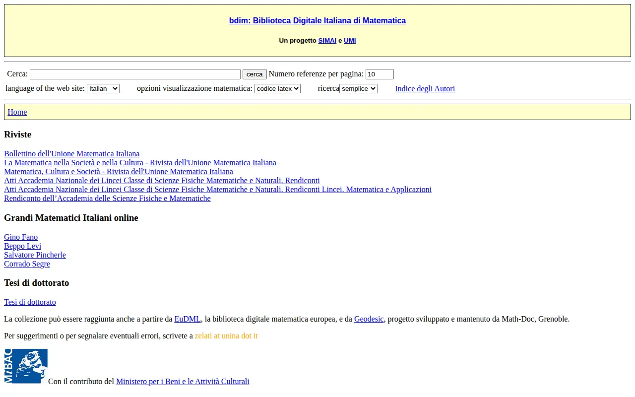The height and width of the screenshot is (397, 635).
Task: Open the bdim: Biblioteca Digitale Italiana di Matematica title link
Action: pyautogui.click(x=317, y=20)
